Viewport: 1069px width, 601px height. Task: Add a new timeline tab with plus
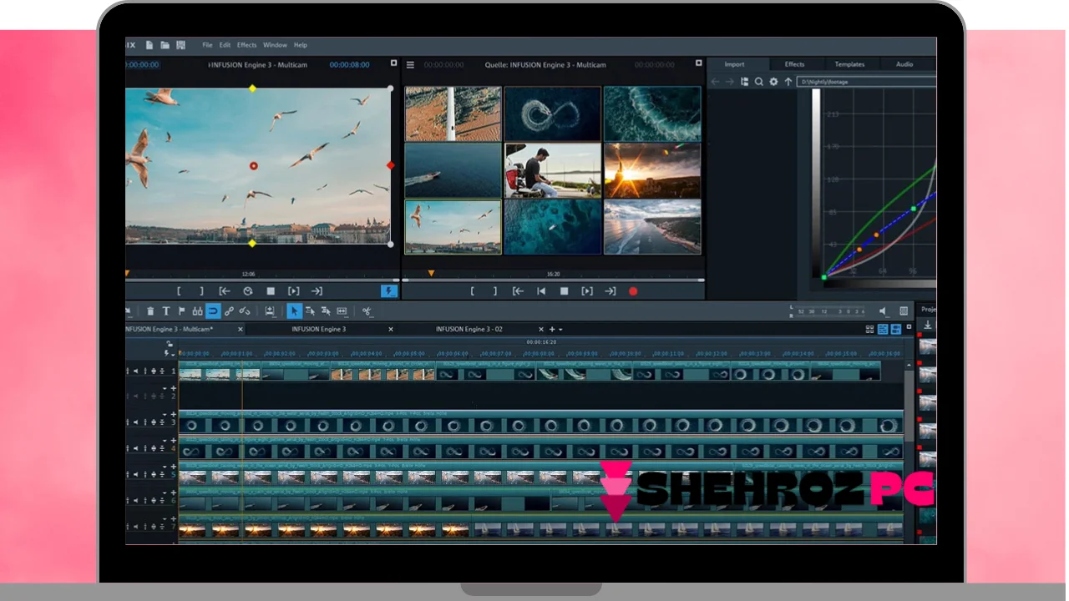pyautogui.click(x=551, y=329)
